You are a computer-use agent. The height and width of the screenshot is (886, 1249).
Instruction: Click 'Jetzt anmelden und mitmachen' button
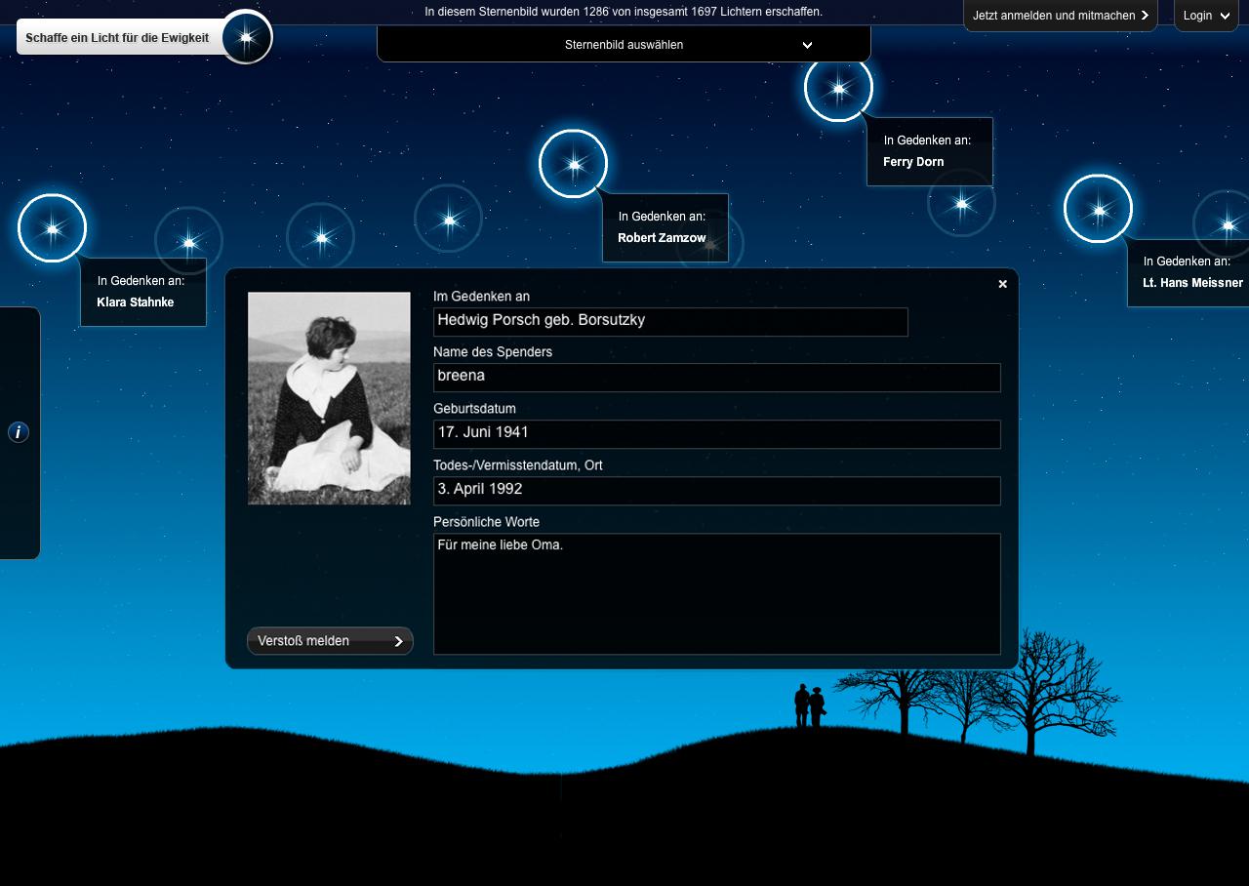point(1061,16)
